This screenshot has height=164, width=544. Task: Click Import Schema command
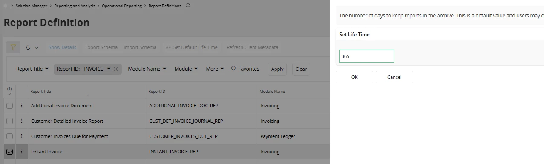(x=140, y=47)
